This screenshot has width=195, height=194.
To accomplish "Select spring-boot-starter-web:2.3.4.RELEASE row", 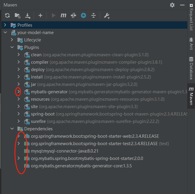I will coord(94,136).
